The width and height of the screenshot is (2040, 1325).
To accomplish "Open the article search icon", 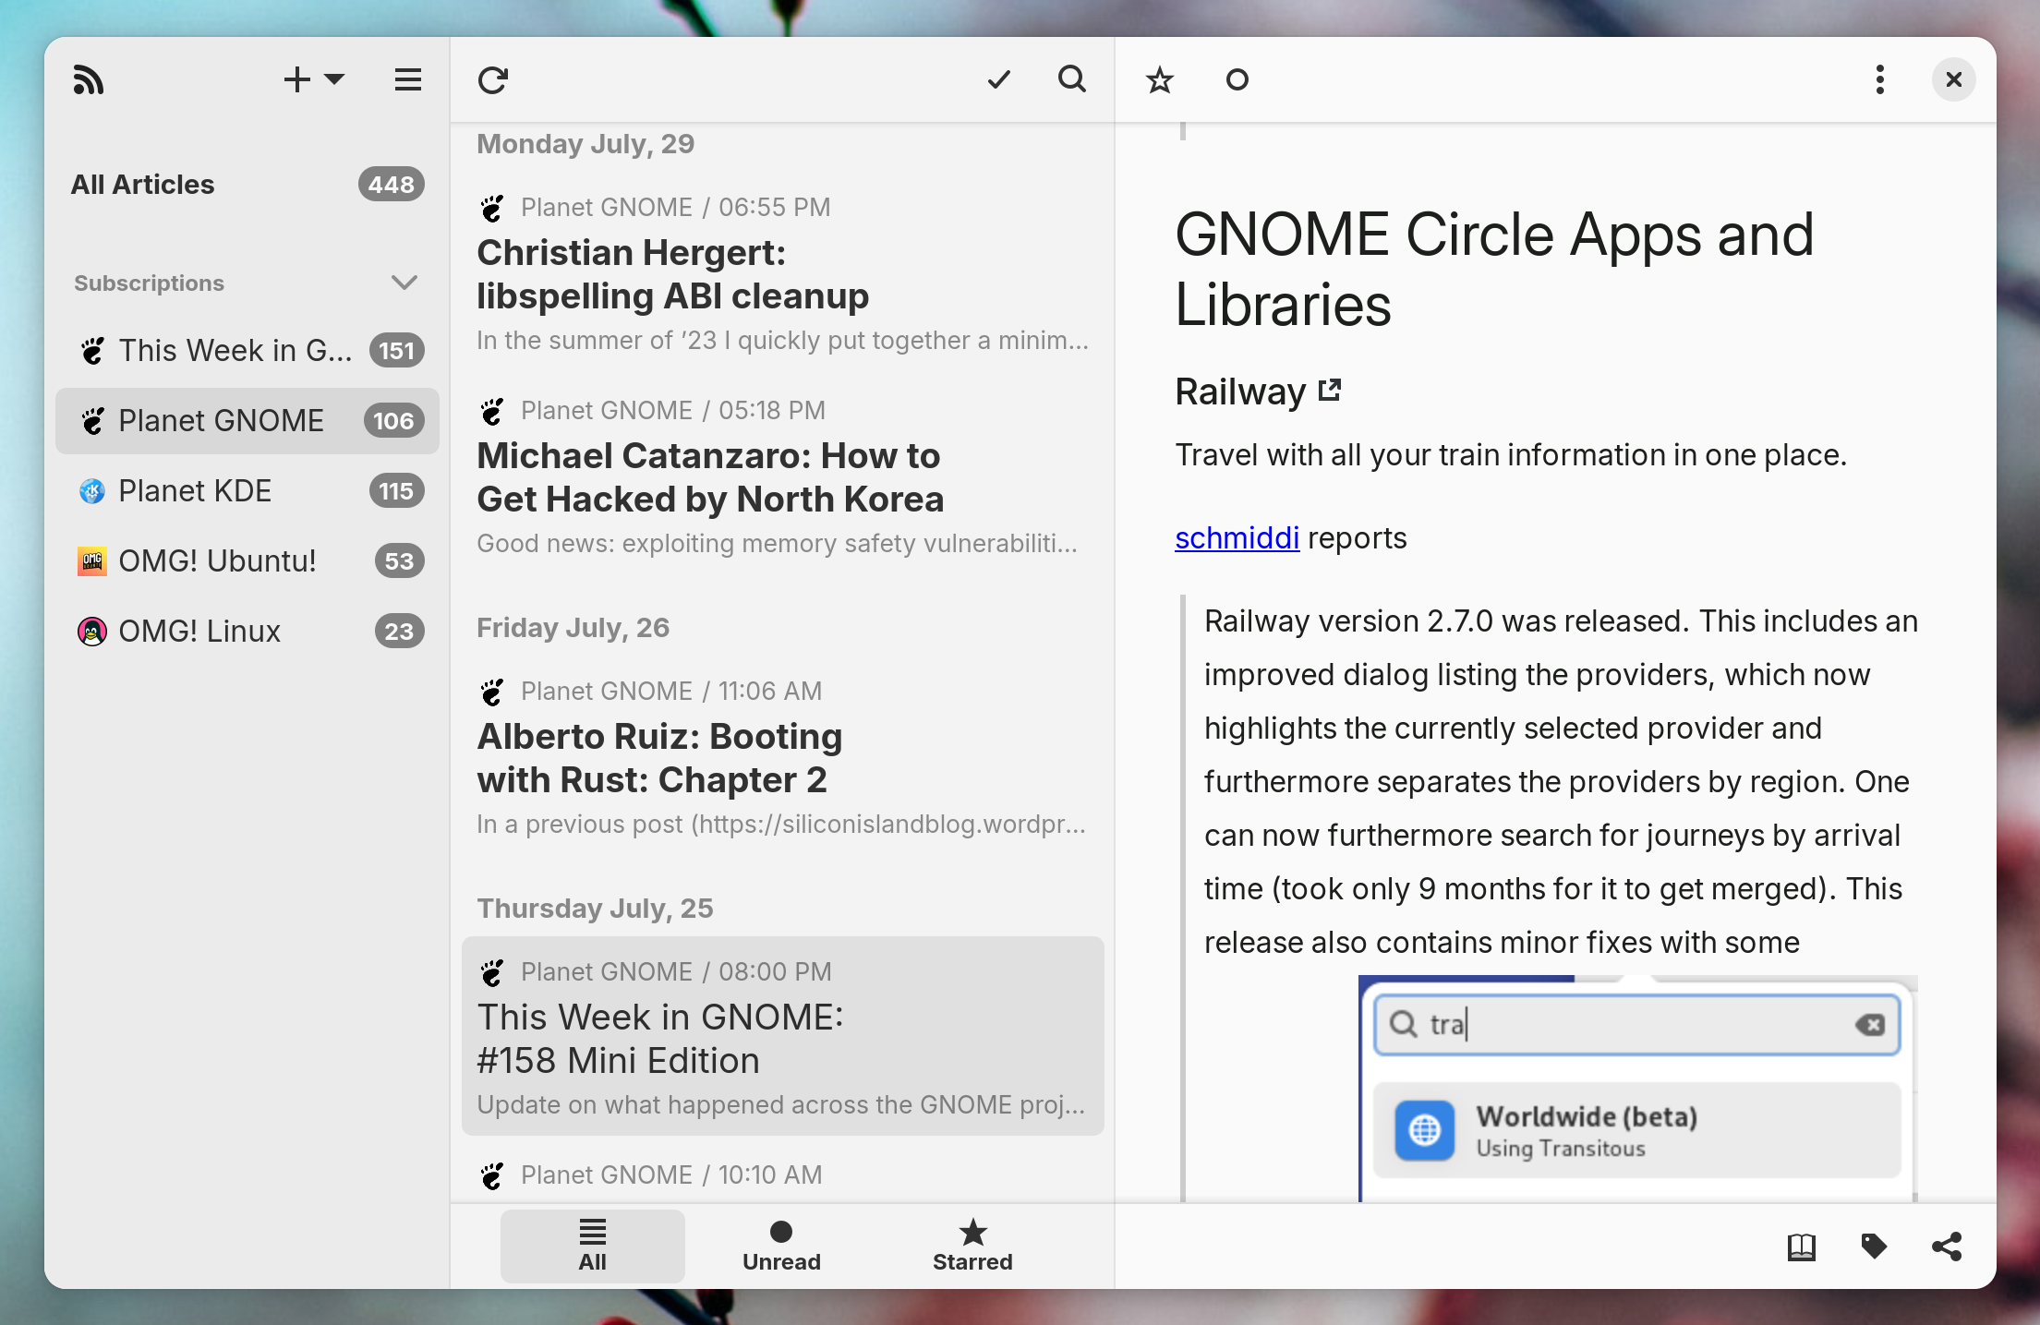I will pyautogui.click(x=1072, y=80).
